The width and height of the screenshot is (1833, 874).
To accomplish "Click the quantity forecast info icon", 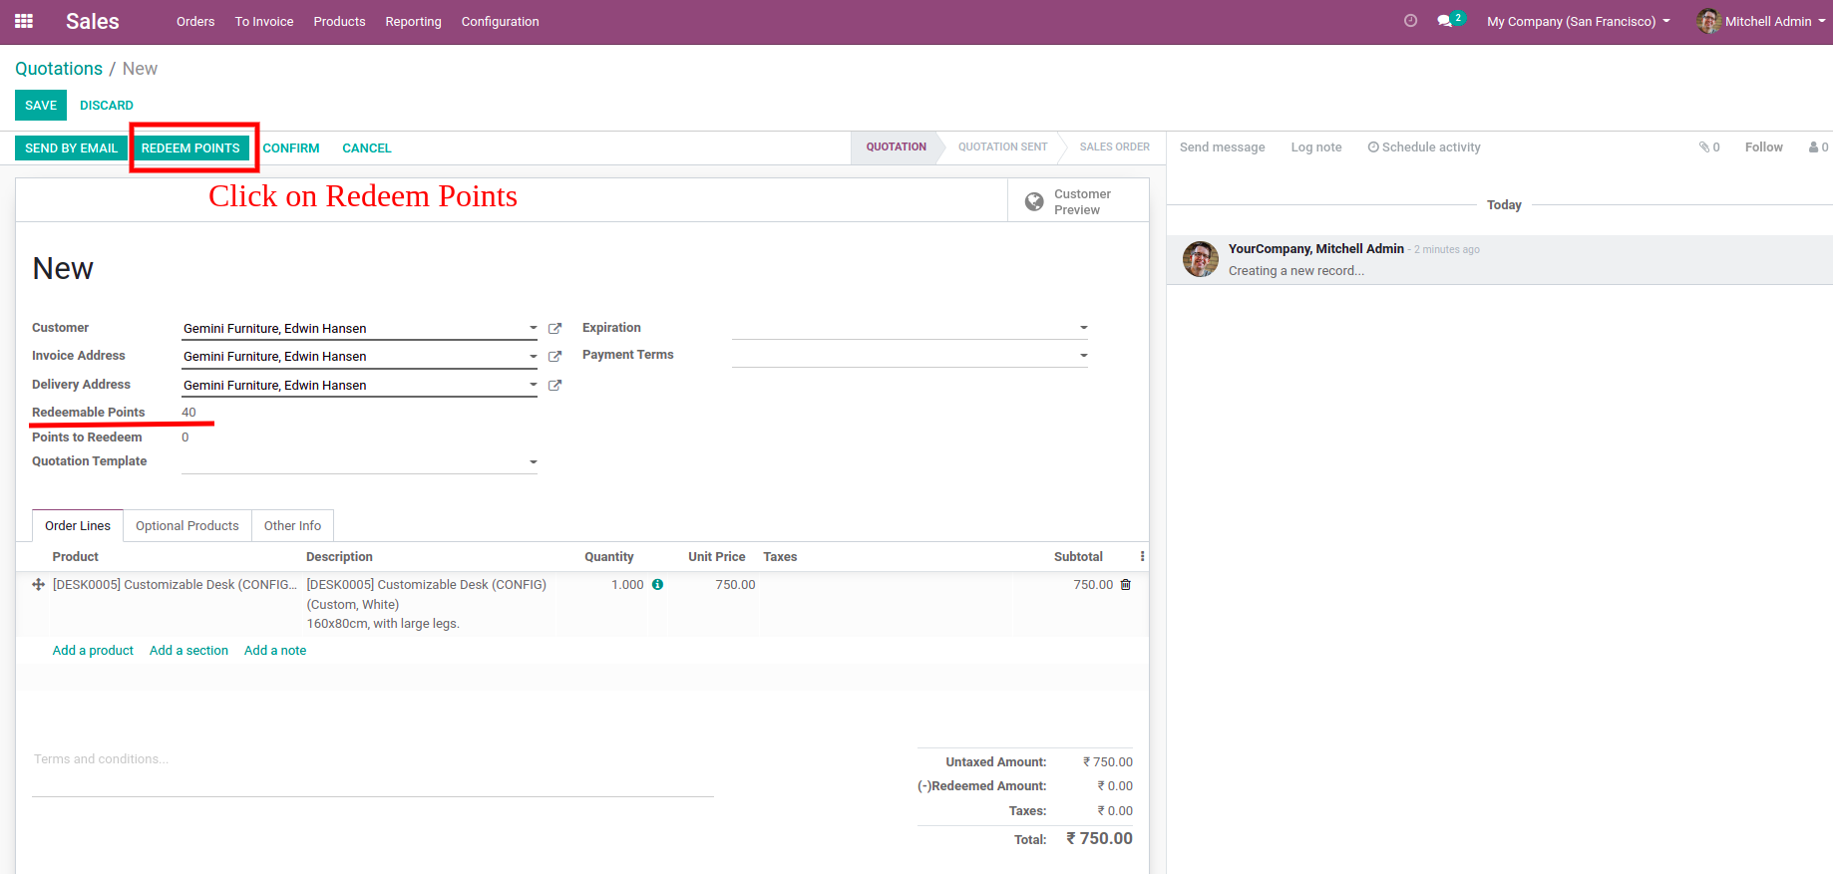I will pos(657,585).
